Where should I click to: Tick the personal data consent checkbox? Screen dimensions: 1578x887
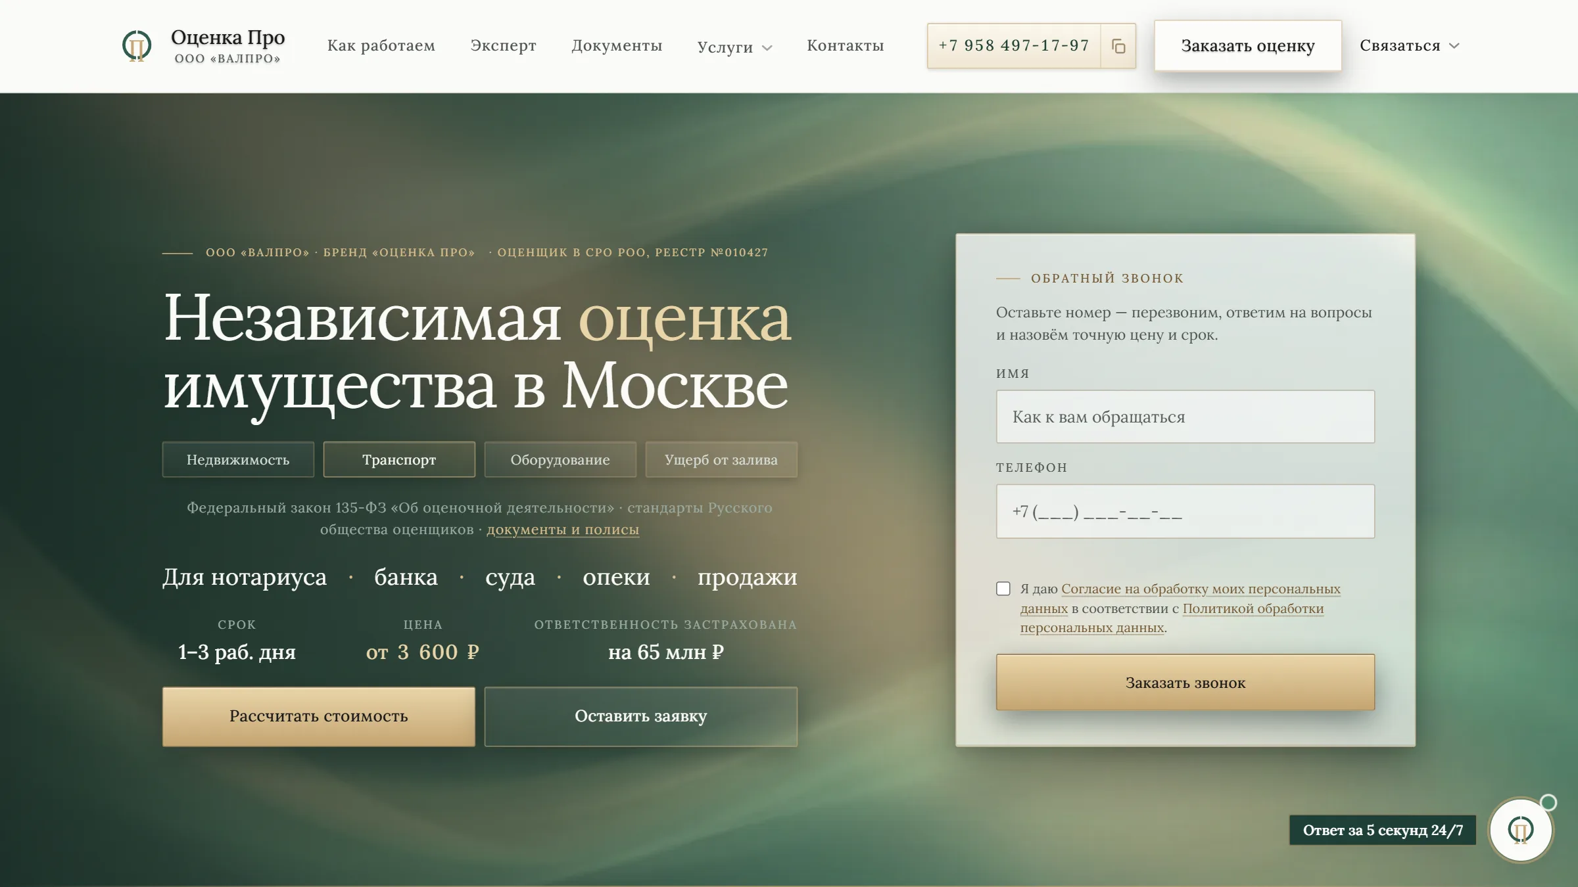point(1003,589)
